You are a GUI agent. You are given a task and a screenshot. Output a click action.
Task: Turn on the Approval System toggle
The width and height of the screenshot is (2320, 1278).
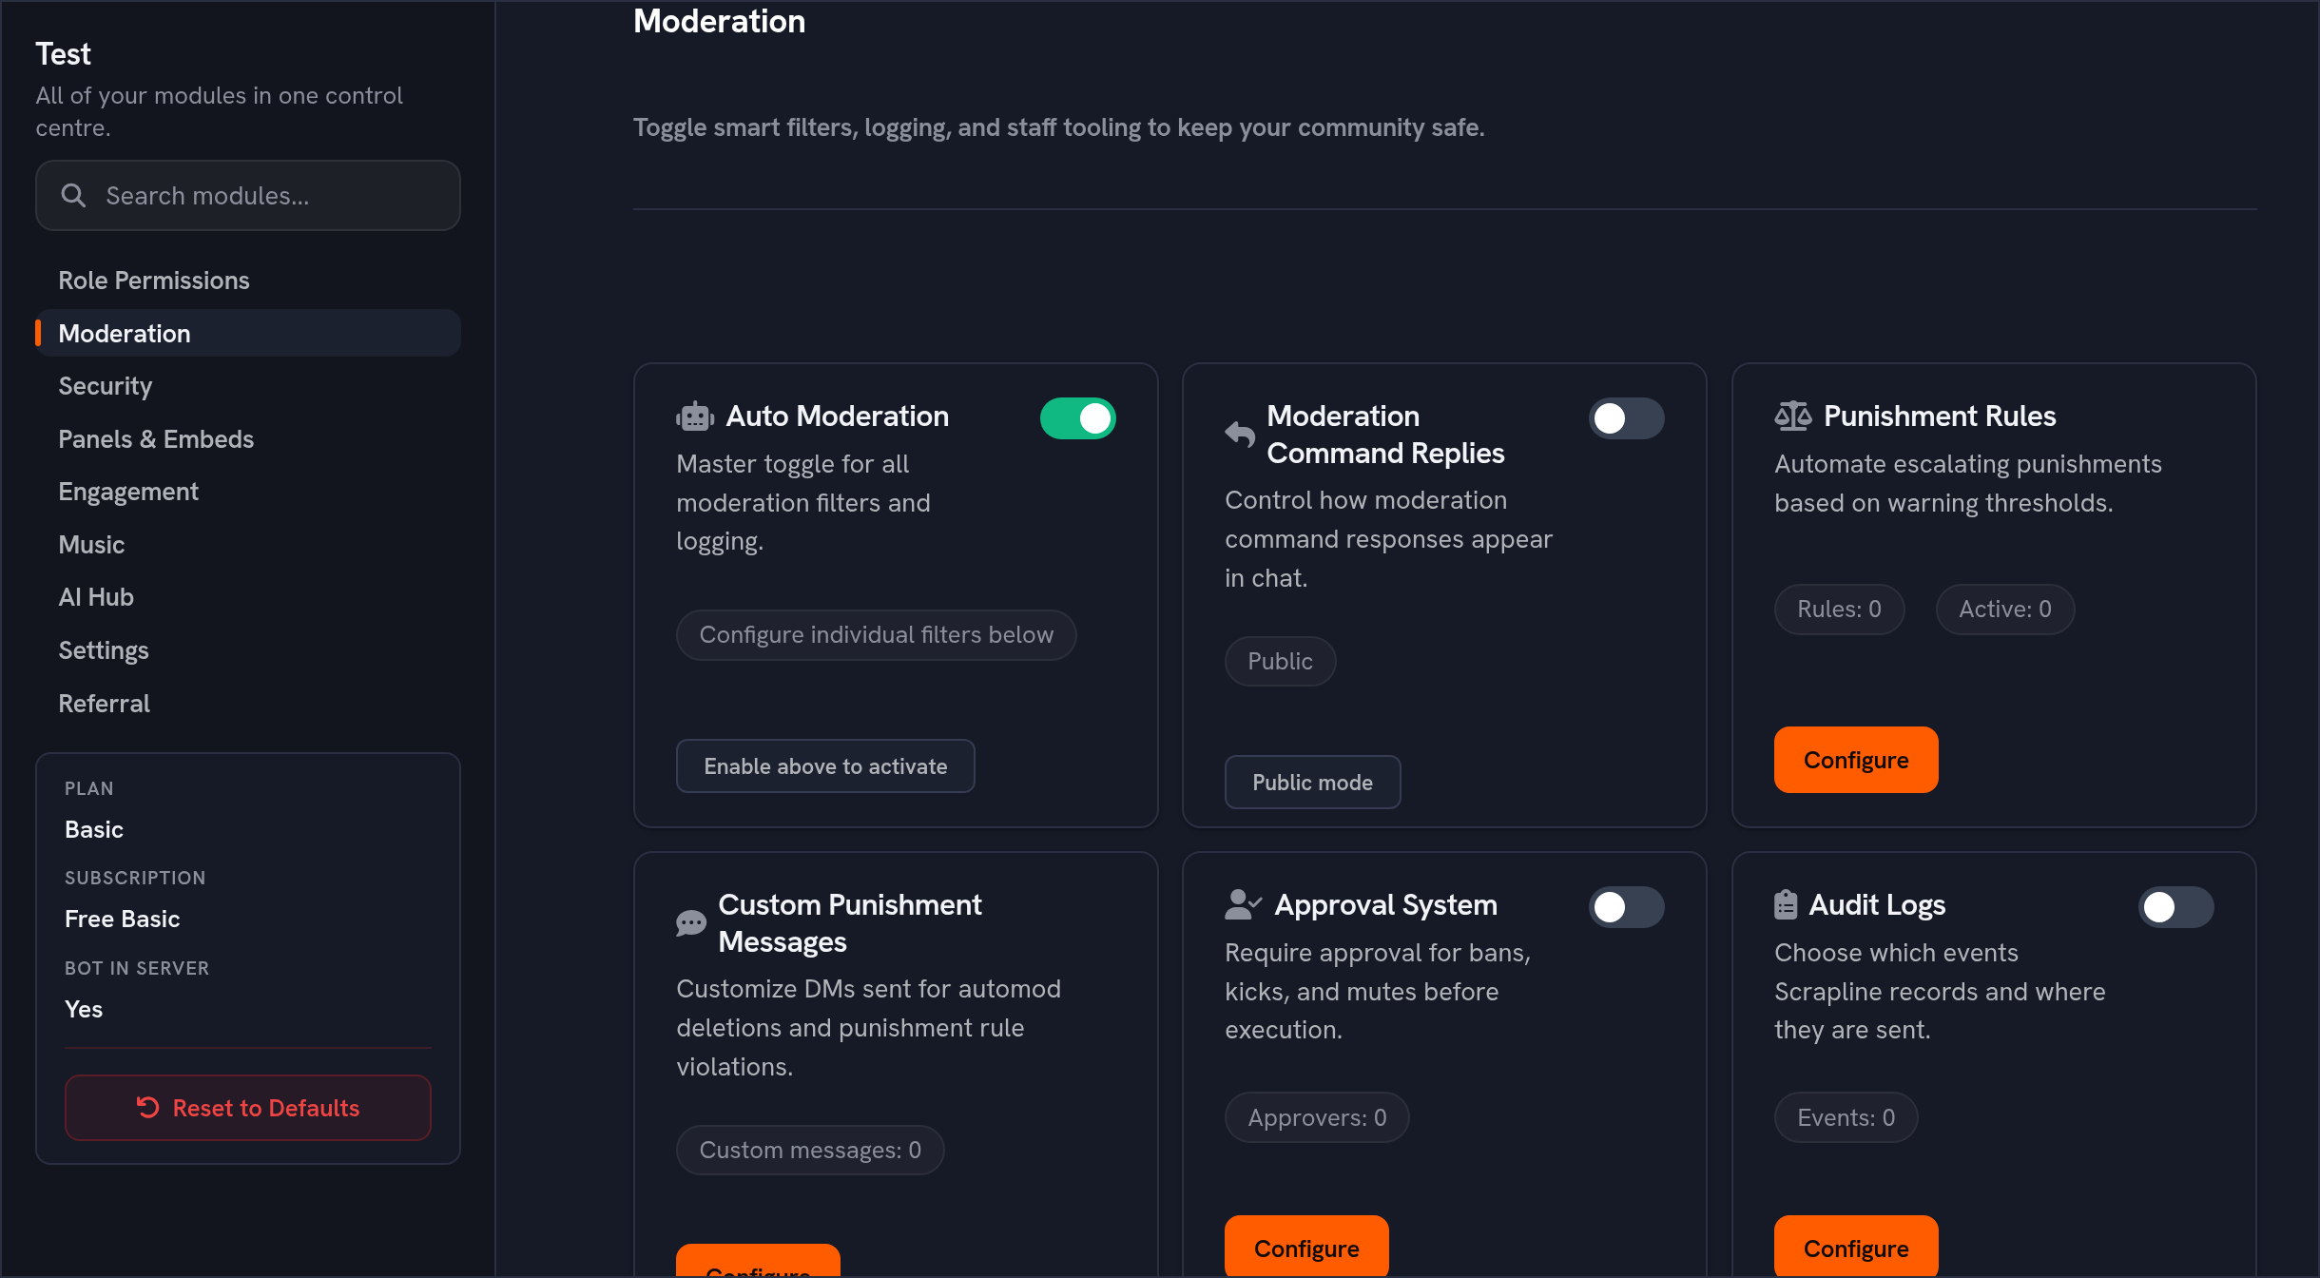[x=1626, y=907]
